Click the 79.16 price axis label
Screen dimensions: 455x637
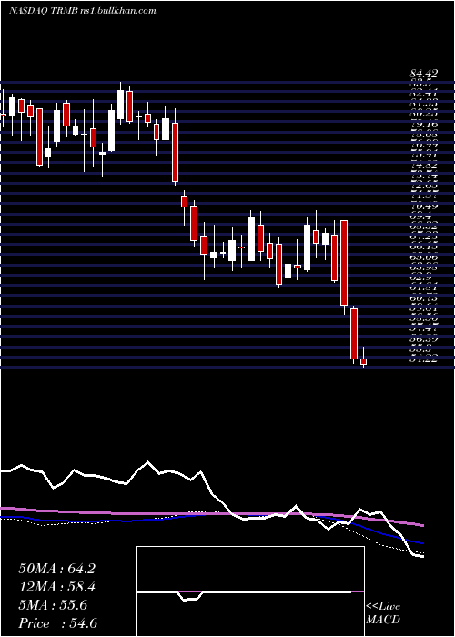[424, 124]
